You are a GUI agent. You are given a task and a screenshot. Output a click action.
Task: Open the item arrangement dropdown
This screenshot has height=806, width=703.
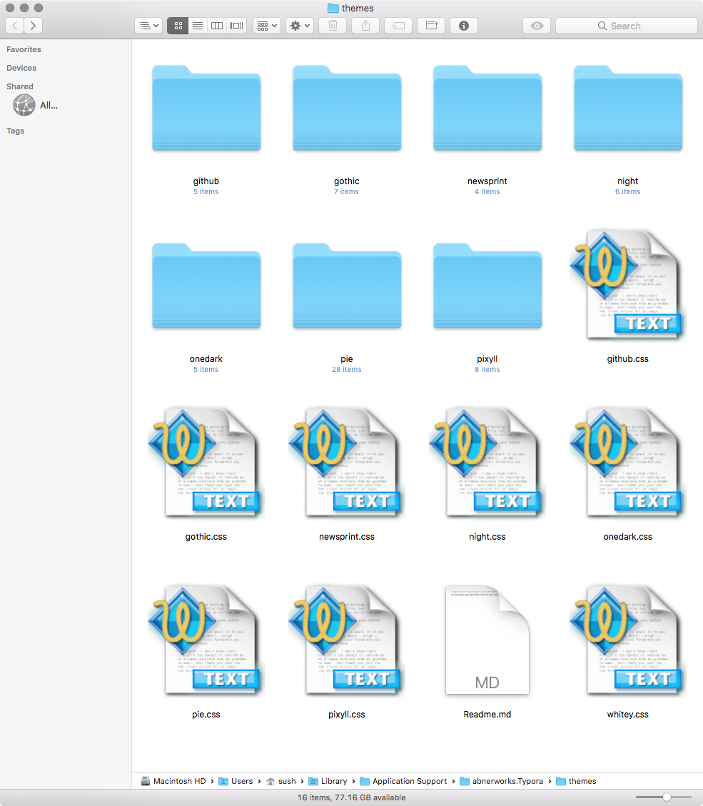(x=266, y=26)
